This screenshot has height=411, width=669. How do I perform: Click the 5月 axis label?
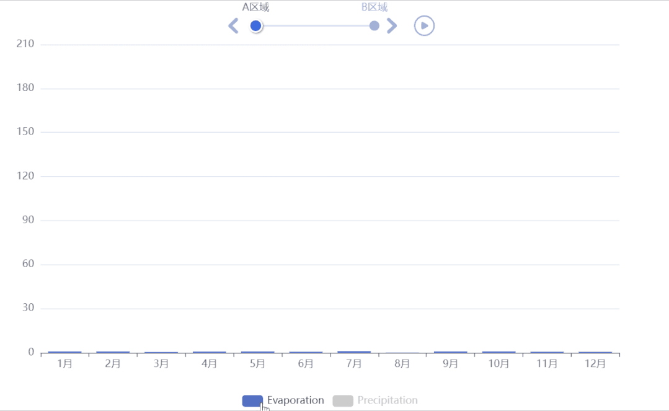(x=257, y=365)
